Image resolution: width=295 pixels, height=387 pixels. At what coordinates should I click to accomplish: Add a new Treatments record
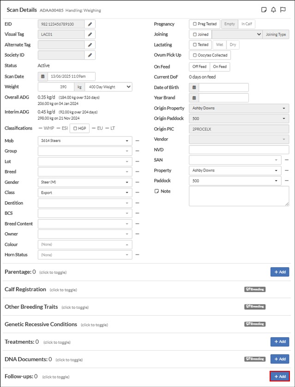coord(279,342)
